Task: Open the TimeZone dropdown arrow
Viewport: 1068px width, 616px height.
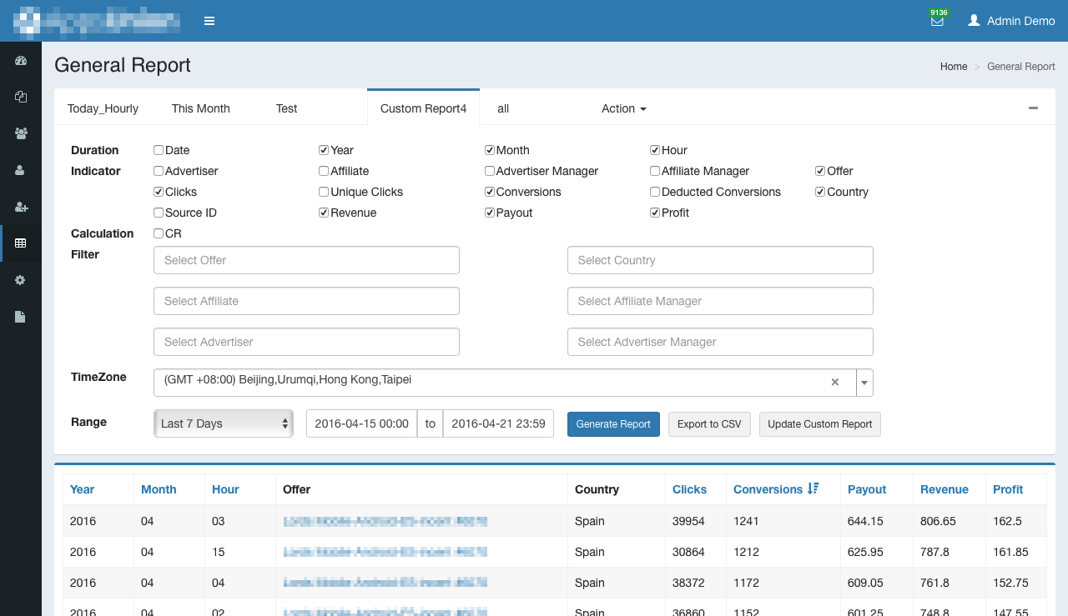Action: click(x=864, y=383)
